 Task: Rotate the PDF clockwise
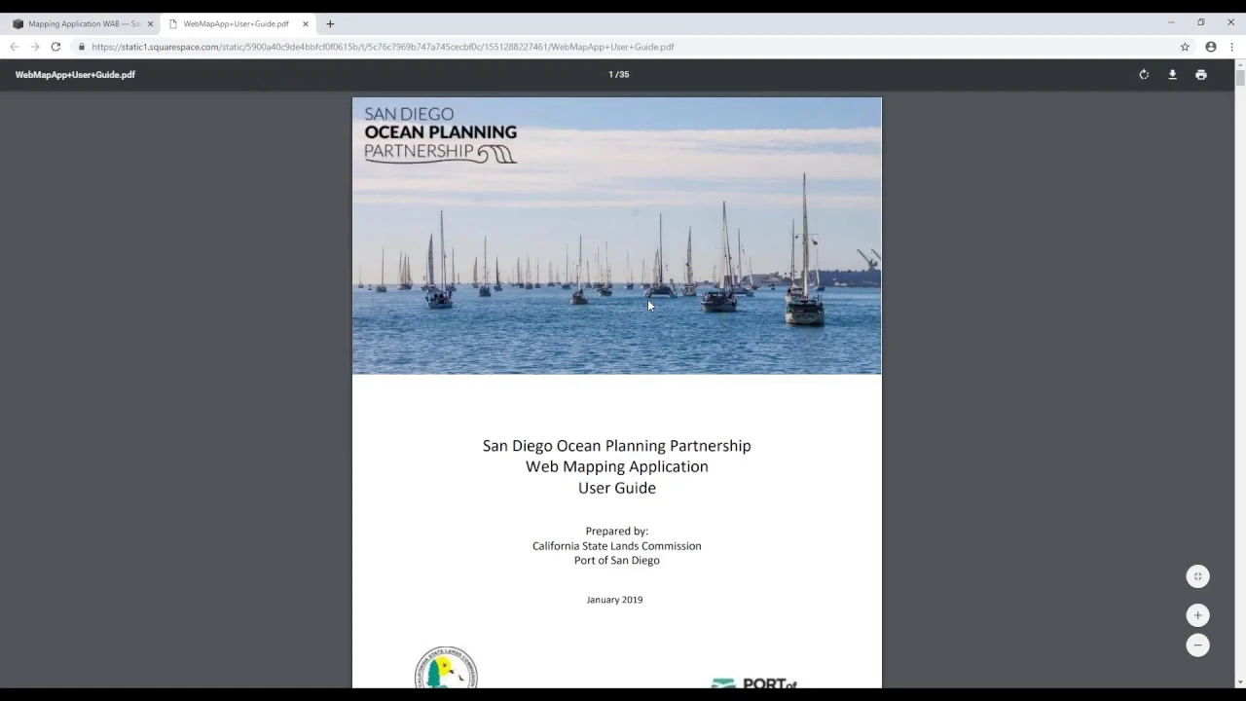(1144, 75)
